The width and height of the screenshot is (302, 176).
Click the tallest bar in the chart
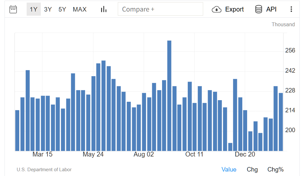click(169, 96)
